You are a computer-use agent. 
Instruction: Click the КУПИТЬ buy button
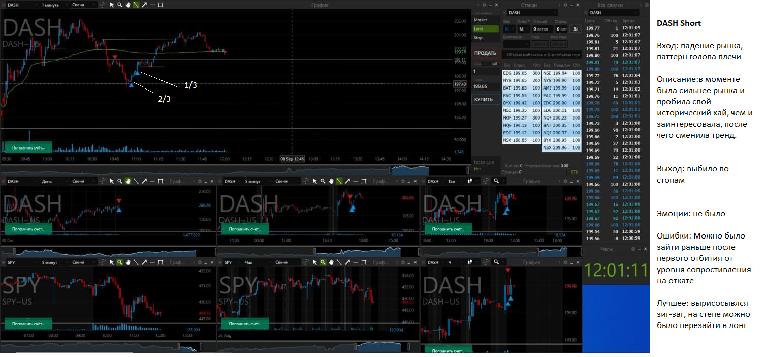tap(486, 99)
